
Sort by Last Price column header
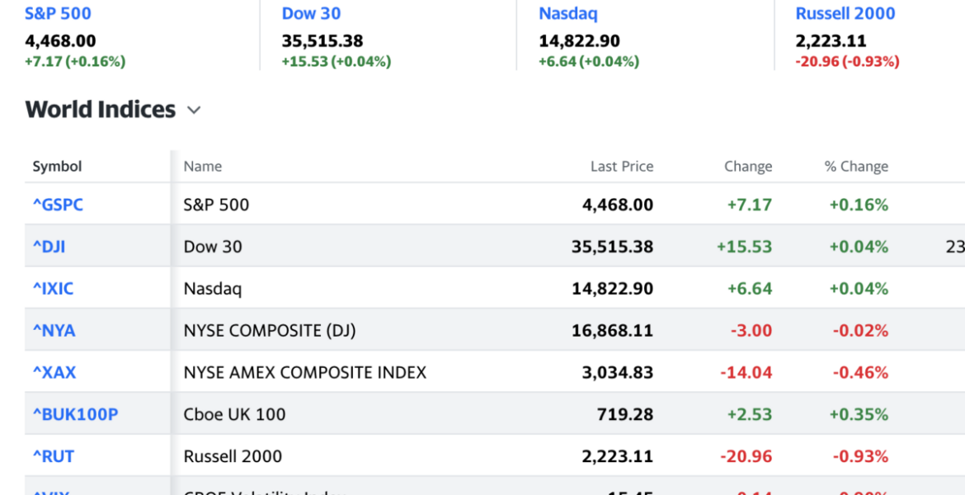[621, 167]
